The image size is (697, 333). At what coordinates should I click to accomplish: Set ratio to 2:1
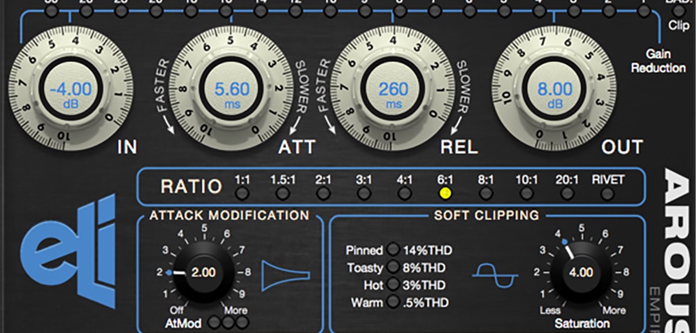(x=323, y=194)
